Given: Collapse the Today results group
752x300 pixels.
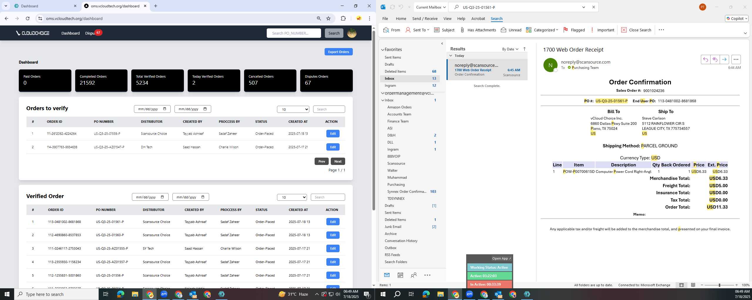Looking at the screenshot, I should [x=451, y=56].
